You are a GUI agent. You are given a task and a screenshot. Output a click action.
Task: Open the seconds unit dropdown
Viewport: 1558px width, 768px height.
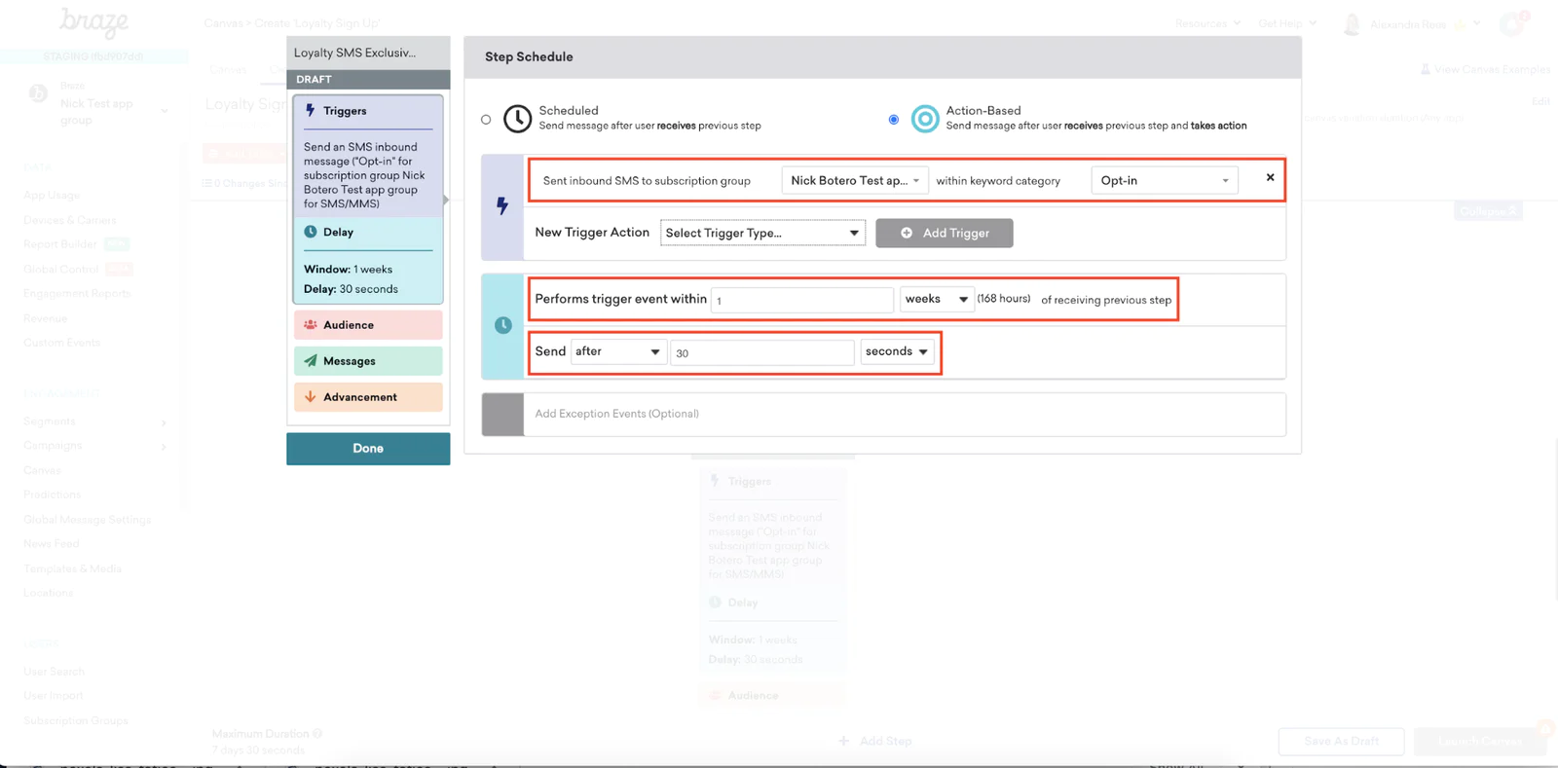pos(897,351)
